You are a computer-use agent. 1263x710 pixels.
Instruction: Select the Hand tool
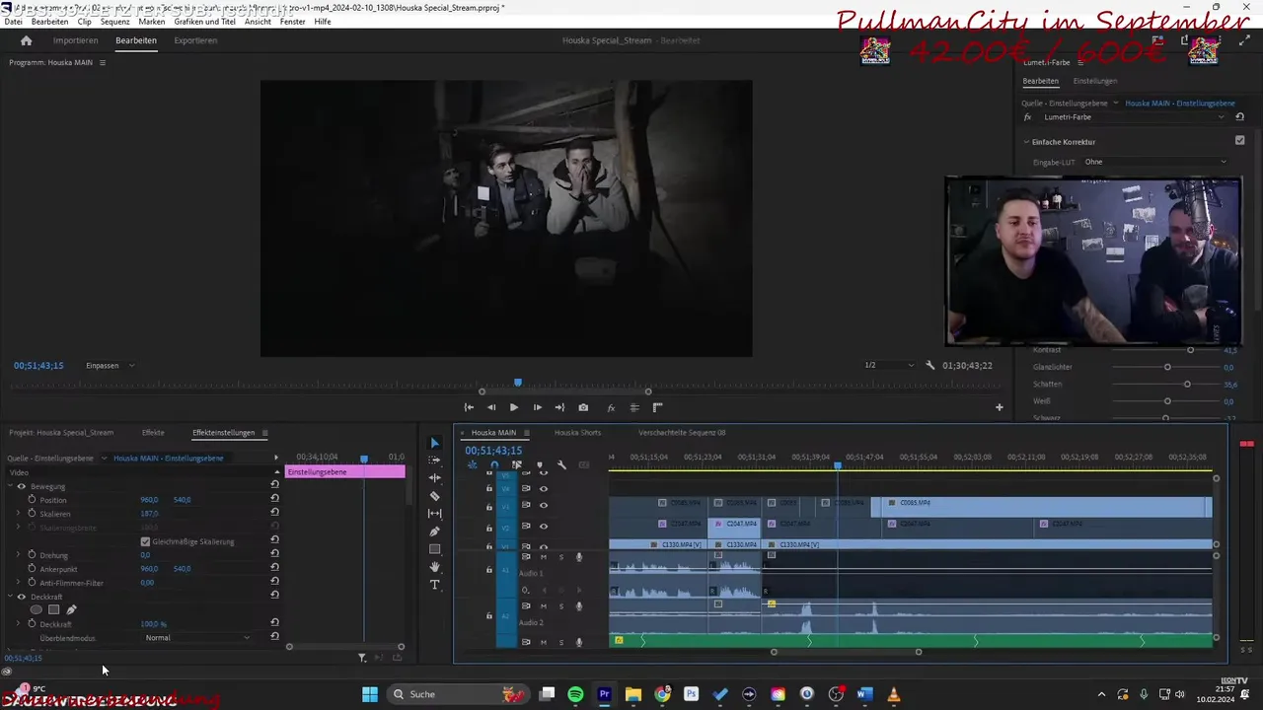(434, 567)
